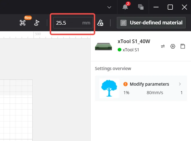Click the SD card save icon
Image resolution: width=191 pixels, height=141 pixels.
(182, 46)
